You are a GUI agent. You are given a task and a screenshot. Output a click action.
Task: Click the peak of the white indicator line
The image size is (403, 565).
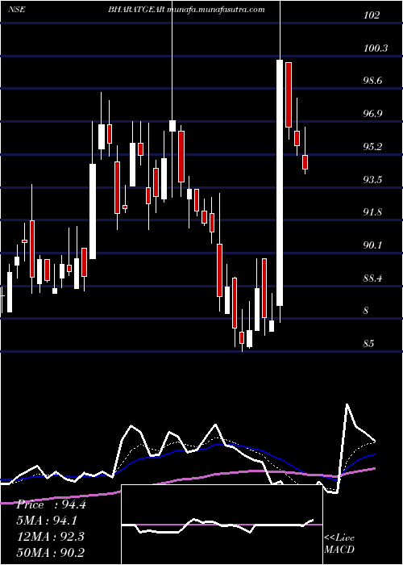coord(347,404)
